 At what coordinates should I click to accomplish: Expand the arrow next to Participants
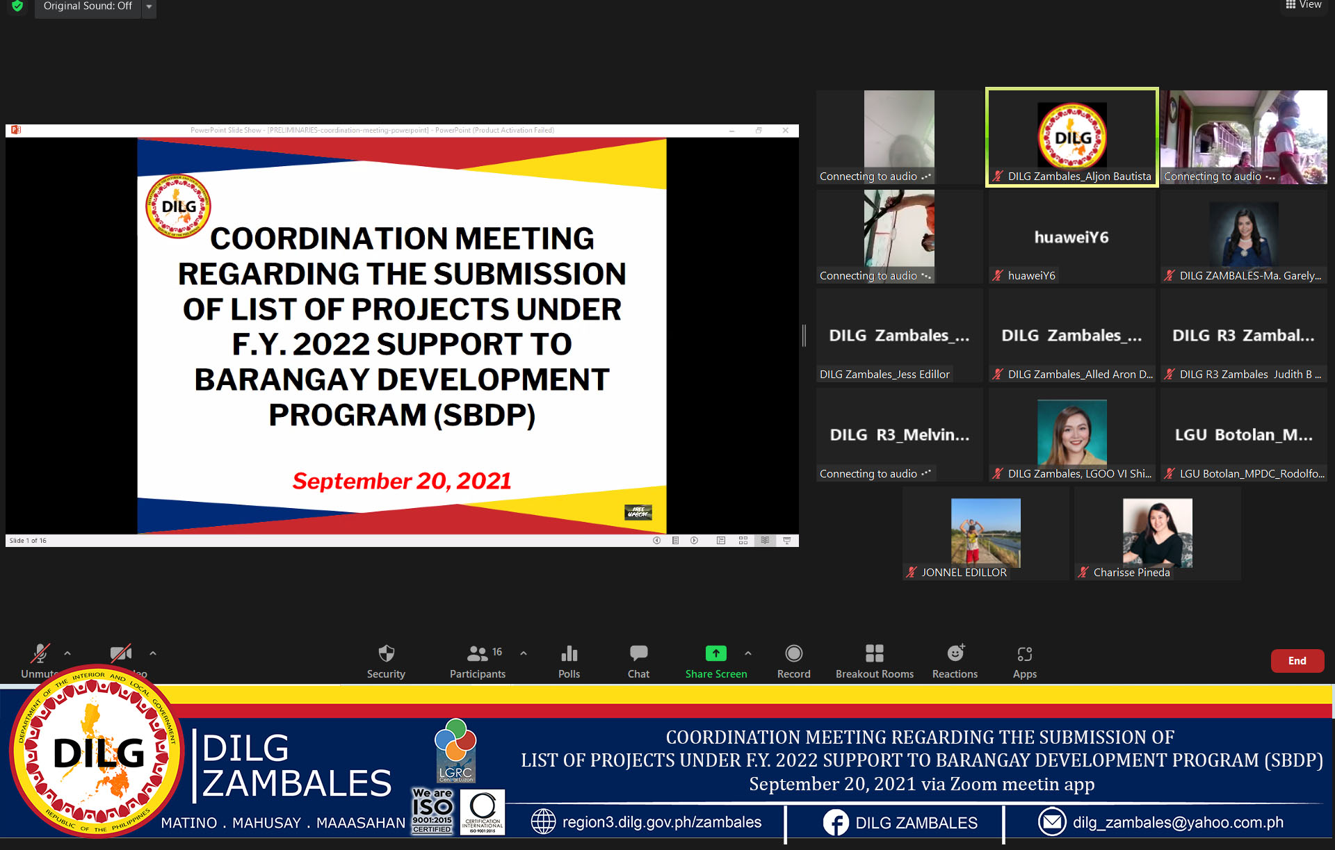(524, 653)
